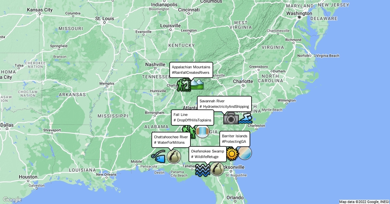Select the Fall Line label bubble

coord(192,118)
